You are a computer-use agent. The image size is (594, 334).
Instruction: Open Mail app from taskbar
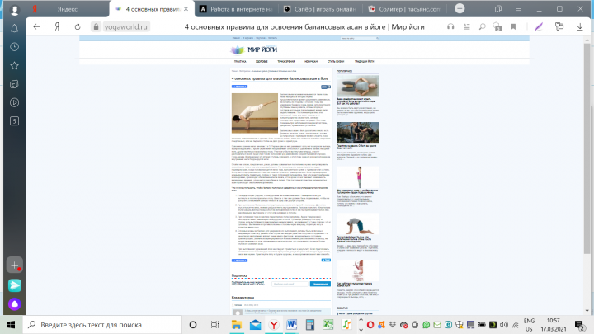pyautogui.click(x=255, y=325)
